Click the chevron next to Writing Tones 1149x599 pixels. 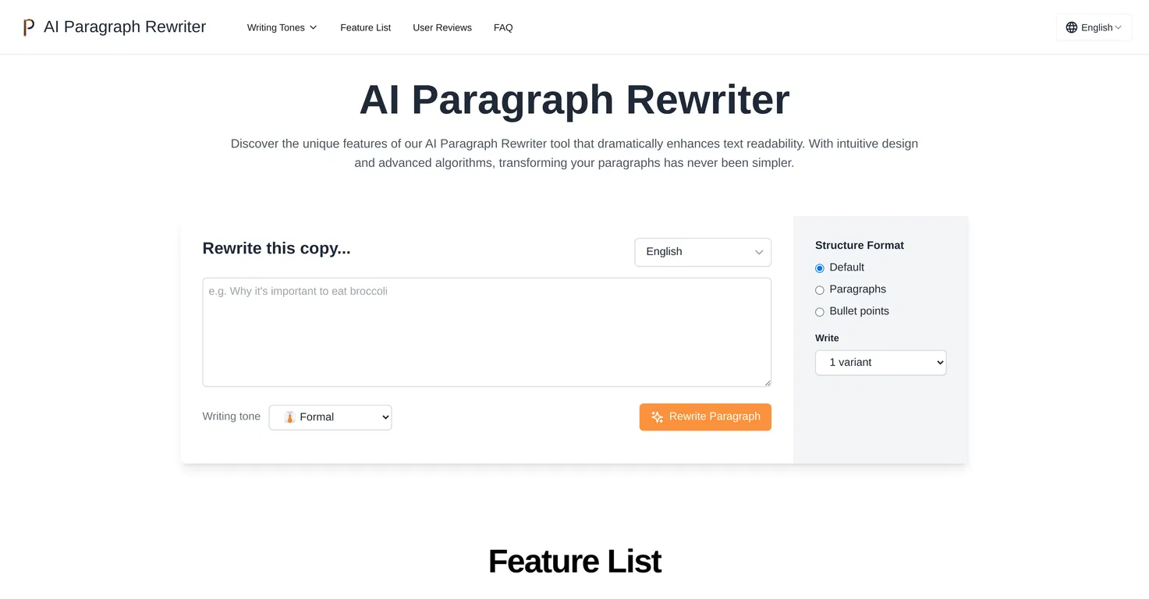pyautogui.click(x=313, y=27)
